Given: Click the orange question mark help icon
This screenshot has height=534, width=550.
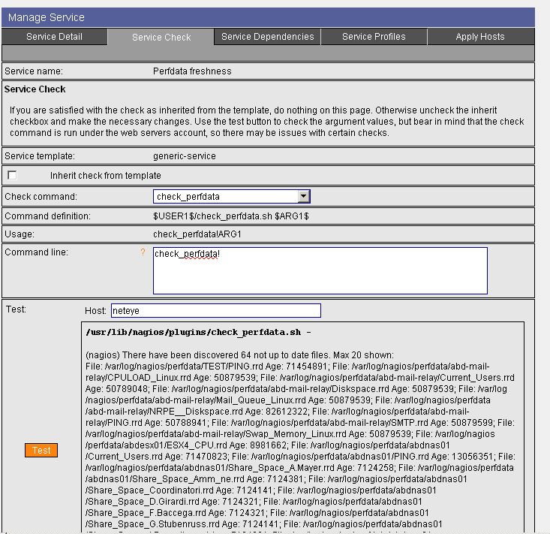Looking at the screenshot, I should pyautogui.click(x=143, y=252).
